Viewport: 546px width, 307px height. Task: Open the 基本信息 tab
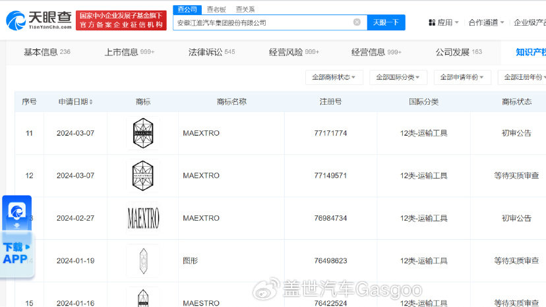47,52
